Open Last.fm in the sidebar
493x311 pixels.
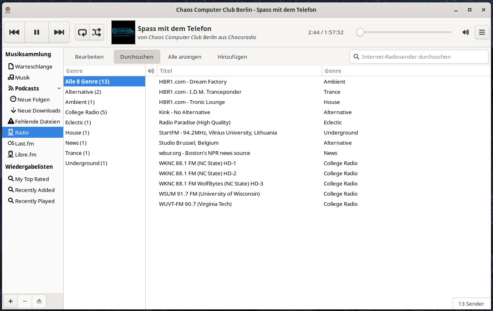point(24,143)
